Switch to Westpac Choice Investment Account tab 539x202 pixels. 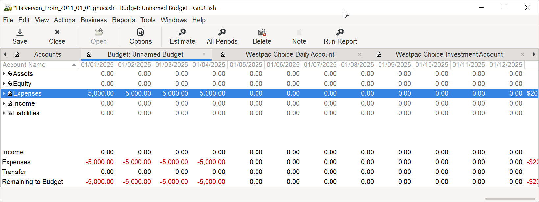[x=449, y=54]
